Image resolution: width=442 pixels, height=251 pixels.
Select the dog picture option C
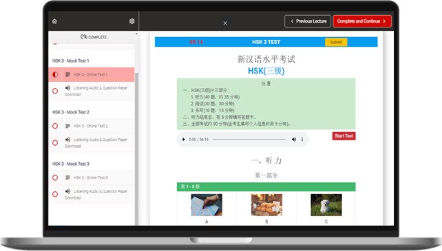(x=326, y=205)
